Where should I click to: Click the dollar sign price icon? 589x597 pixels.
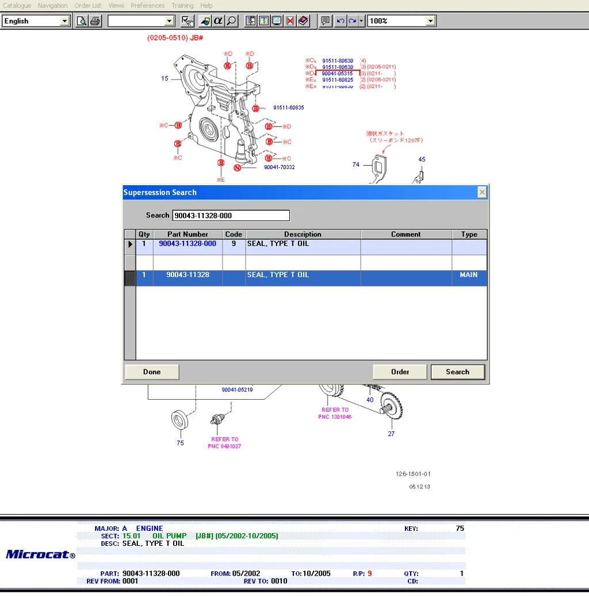coord(264,21)
